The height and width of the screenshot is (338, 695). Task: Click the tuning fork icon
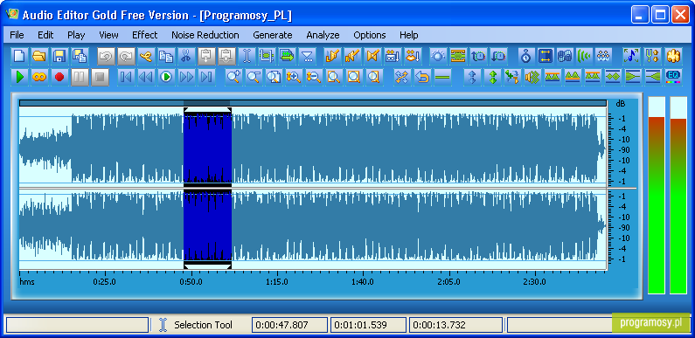tap(651, 56)
